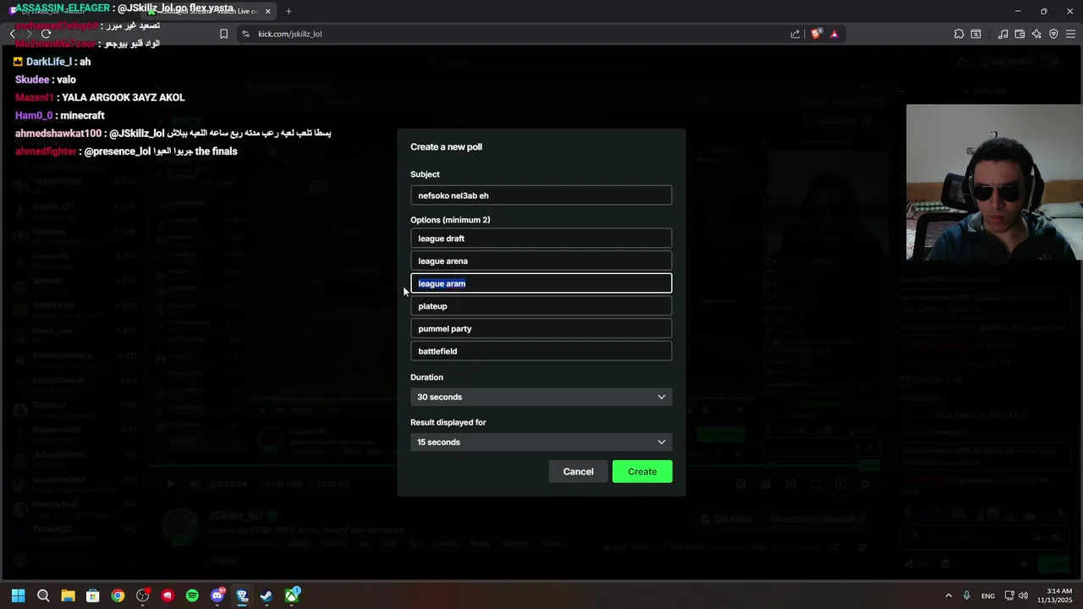Open the ENG language switcher
Image resolution: width=1083 pixels, height=609 pixels.
tap(988, 596)
